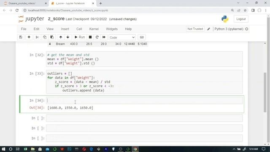Click the Chrome icon on taskbar
Viewport: 270px width, 152px height.
tap(135, 149)
